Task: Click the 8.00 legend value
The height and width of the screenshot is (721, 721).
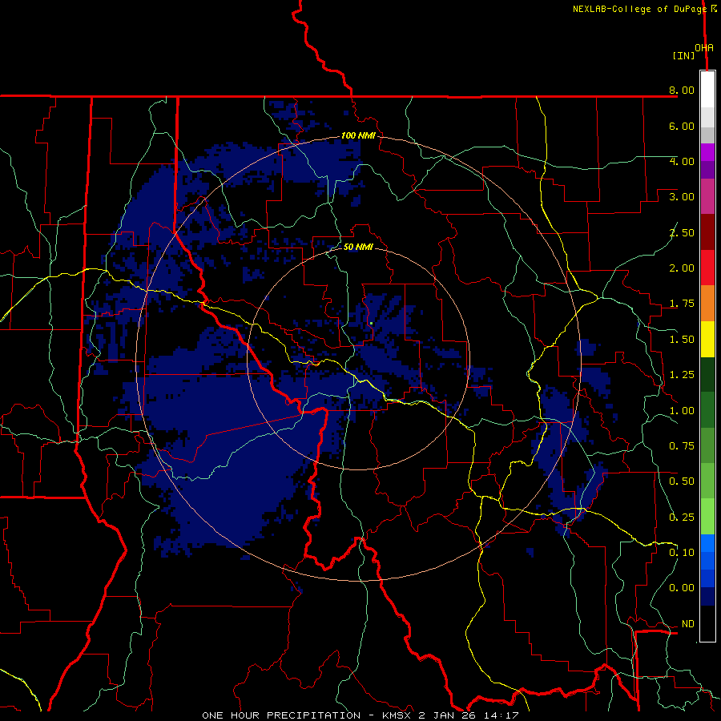Action: [682, 90]
